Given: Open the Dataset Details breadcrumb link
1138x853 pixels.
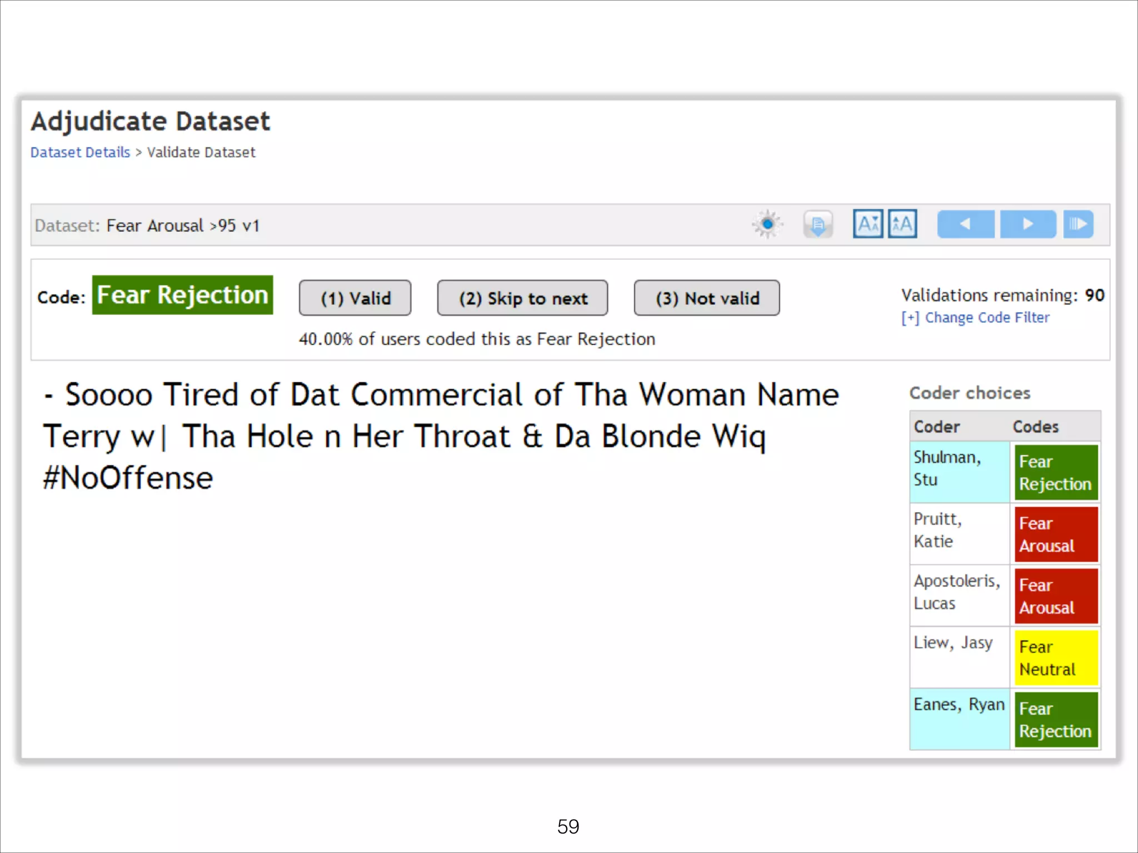Looking at the screenshot, I should click(x=80, y=152).
